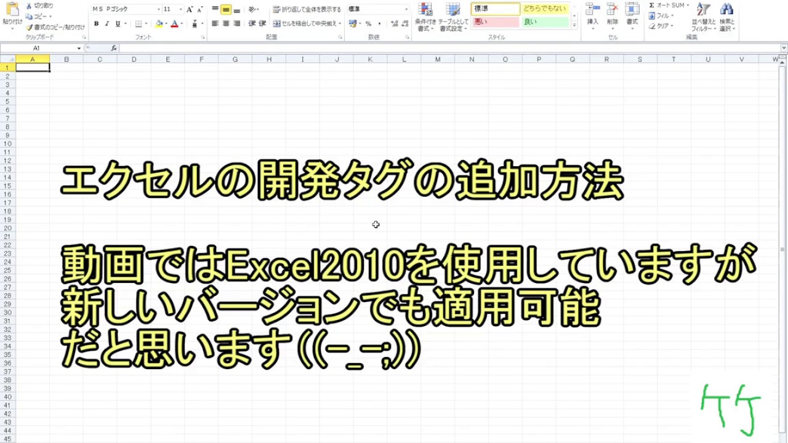Screen dimensions: 788x443
Task: Open the Fill (フィル) menu
Action: coord(661,16)
